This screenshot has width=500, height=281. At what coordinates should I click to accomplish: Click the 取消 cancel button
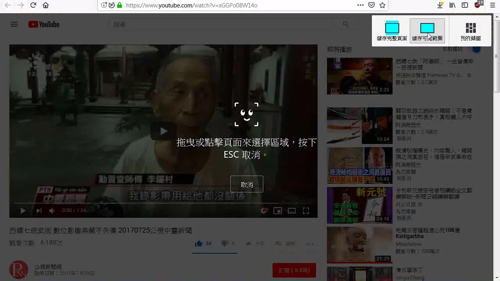(x=247, y=184)
